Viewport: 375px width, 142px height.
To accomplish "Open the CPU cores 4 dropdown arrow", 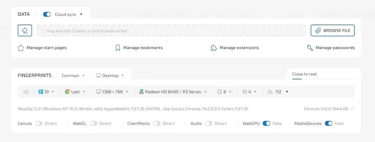I will pyautogui.click(x=255, y=92).
